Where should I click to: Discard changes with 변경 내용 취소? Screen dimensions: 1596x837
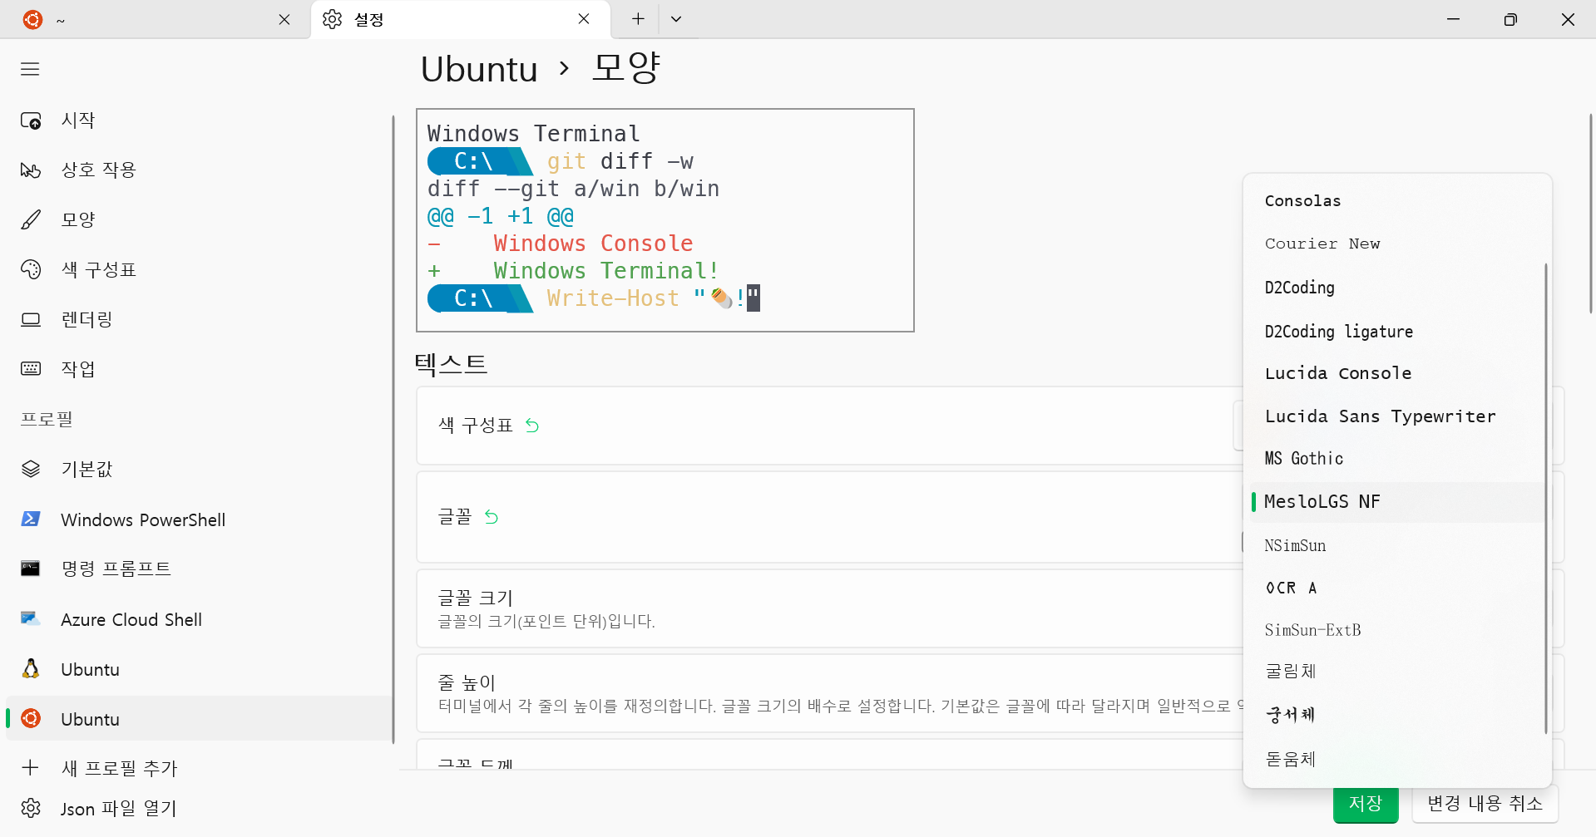pyautogui.click(x=1485, y=804)
